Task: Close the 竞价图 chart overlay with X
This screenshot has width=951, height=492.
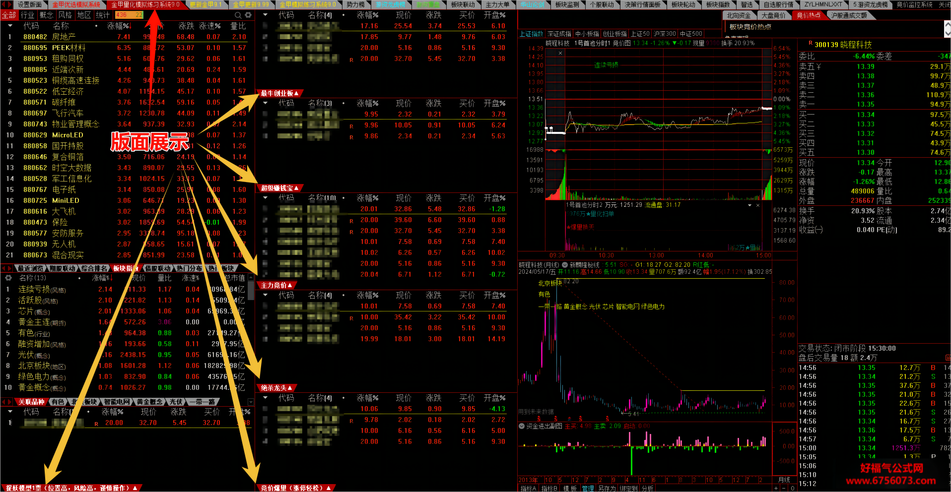Action: tap(560, 53)
